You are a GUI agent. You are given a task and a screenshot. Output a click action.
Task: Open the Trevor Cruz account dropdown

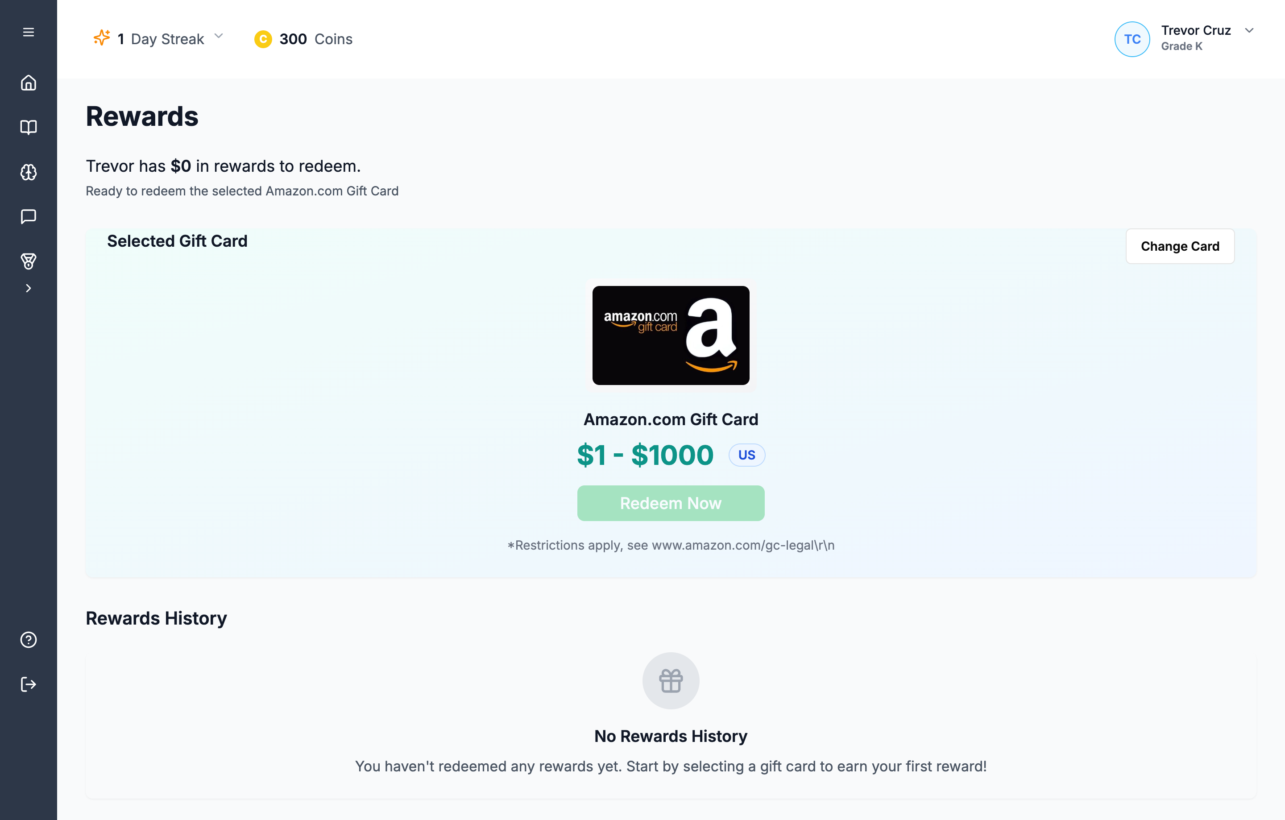[x=1249, y=30]
